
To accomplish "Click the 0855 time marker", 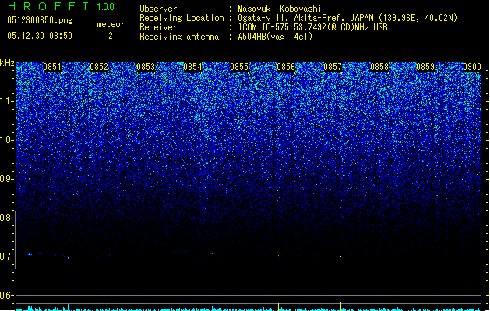I will 239,67.
